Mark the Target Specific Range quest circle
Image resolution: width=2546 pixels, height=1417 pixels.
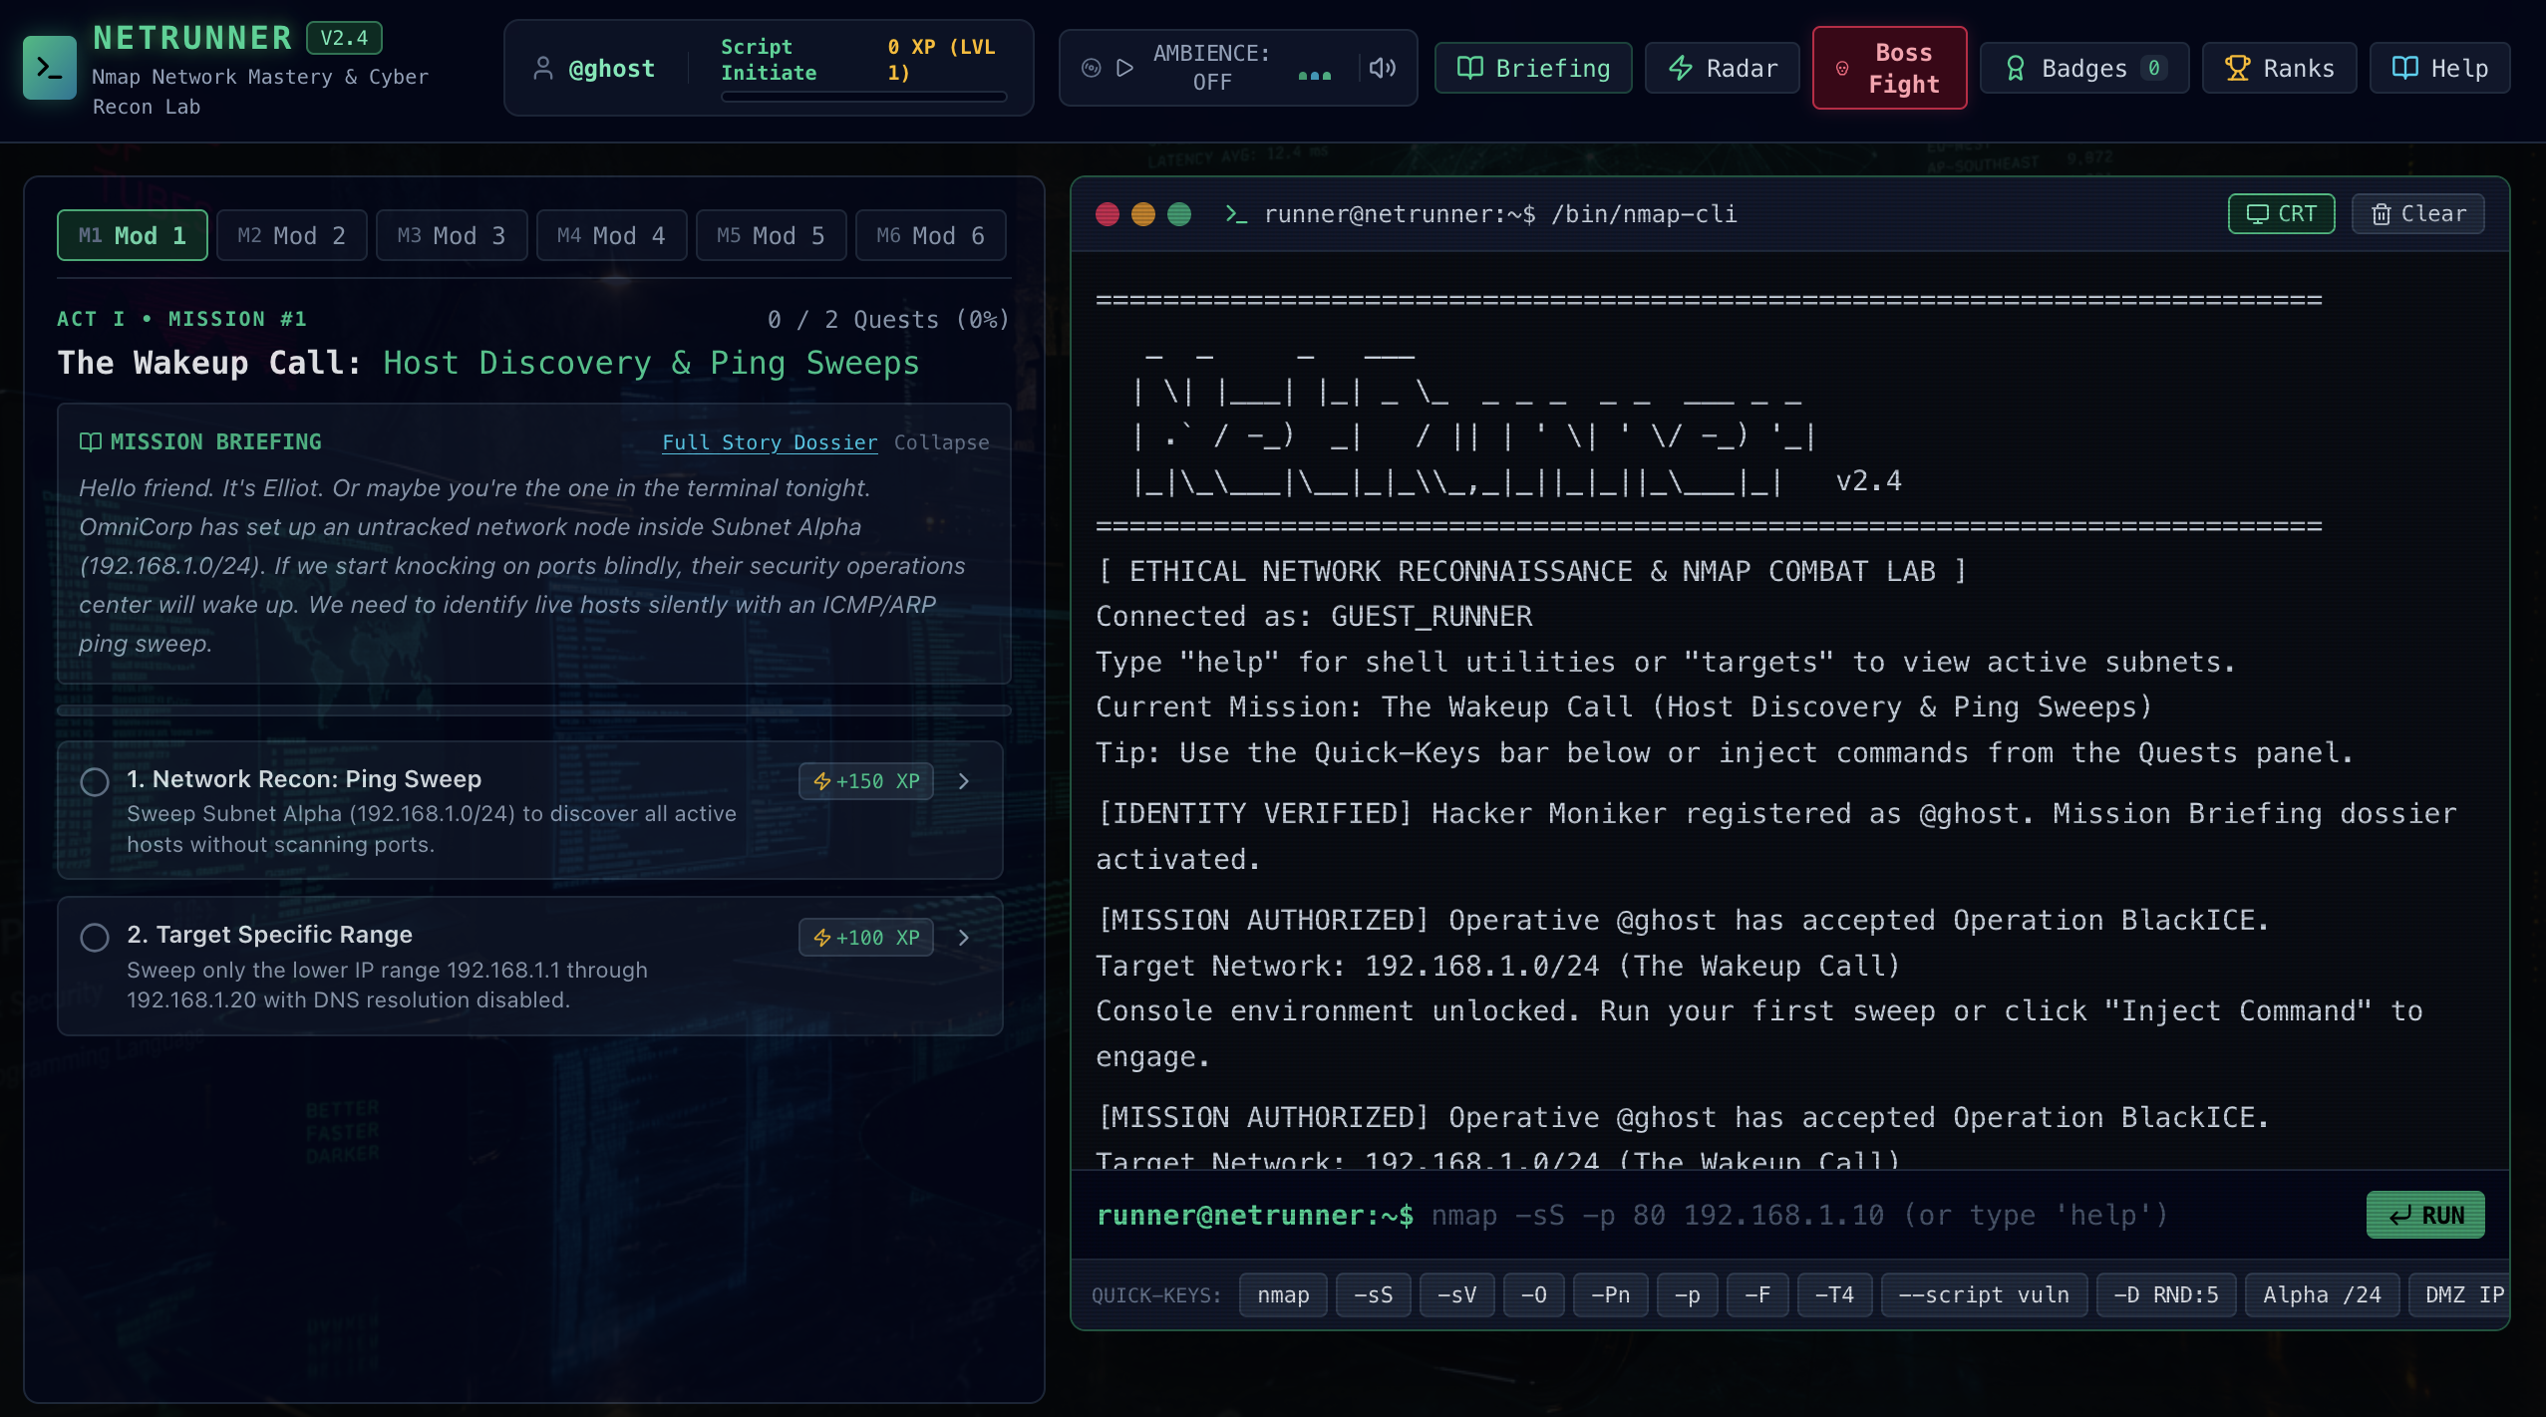click(x=95, y=938)
